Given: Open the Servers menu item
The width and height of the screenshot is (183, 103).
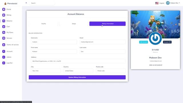Looking at the screenshot, I should 9,38.
